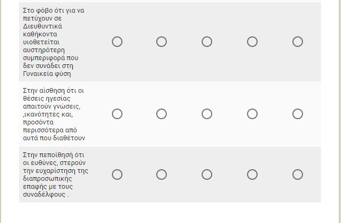341x223 pixels.
Task: Pick fourth radio option in 'Στο φόβο' row
Action: coord(252,42)
